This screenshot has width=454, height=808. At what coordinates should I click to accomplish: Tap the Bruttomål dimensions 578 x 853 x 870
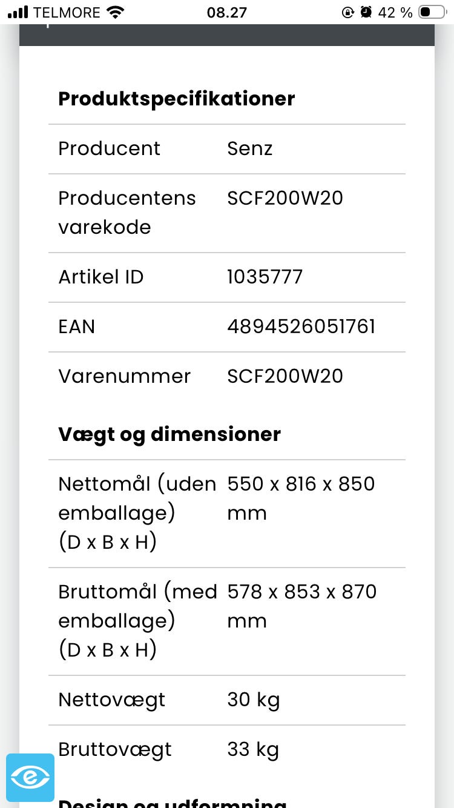point(302,592)
